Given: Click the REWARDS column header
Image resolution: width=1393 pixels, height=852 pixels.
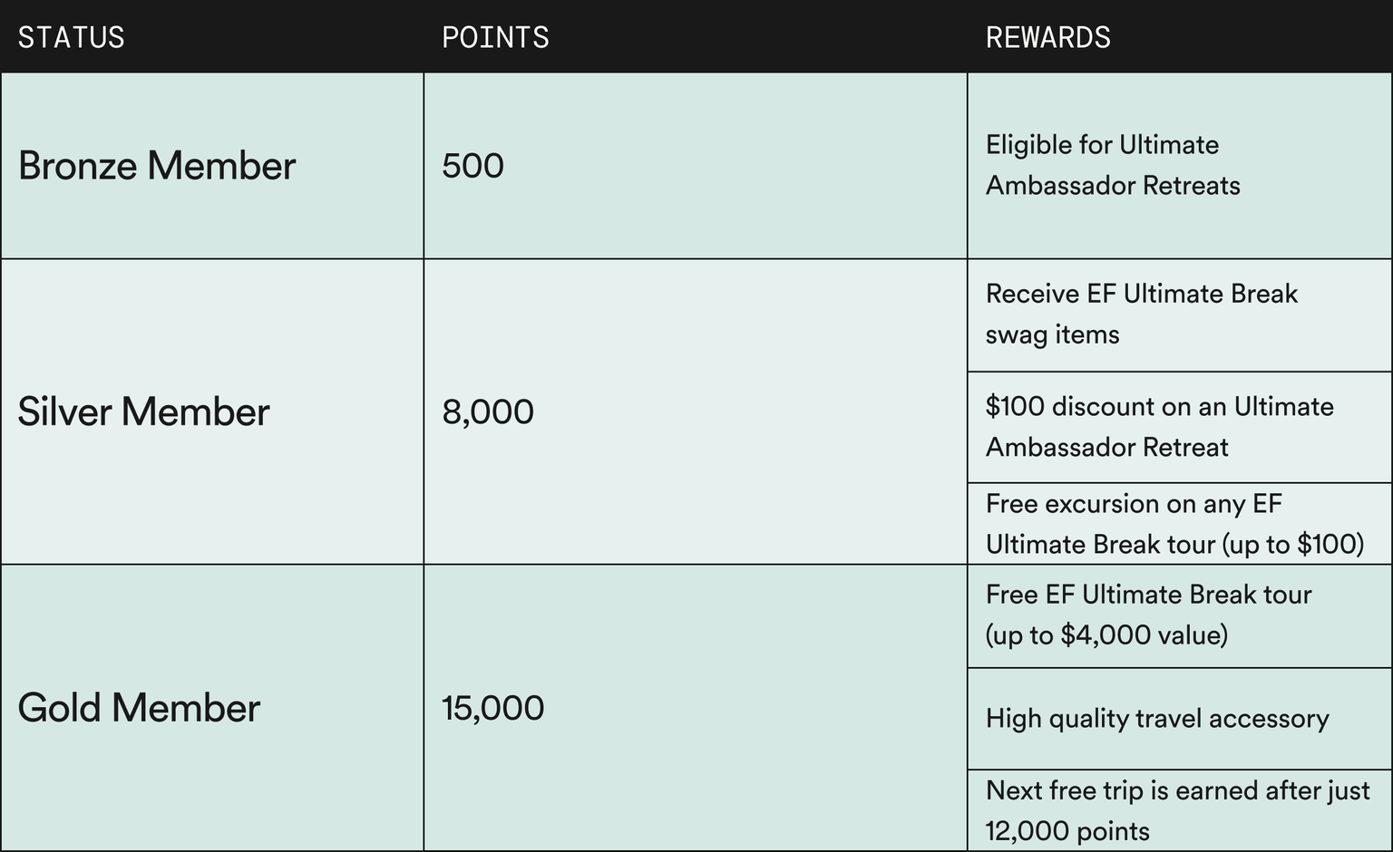Looking at the screenshot, I should [1047, 37].
